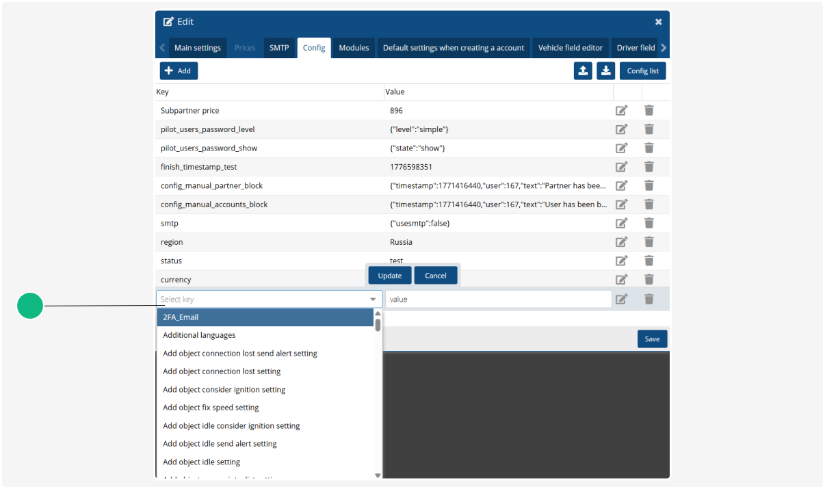Image resolution: width=825 pixels, height=489 pixels.
Task: Delete the currency config entry
Action: click(x=649, y=279)
